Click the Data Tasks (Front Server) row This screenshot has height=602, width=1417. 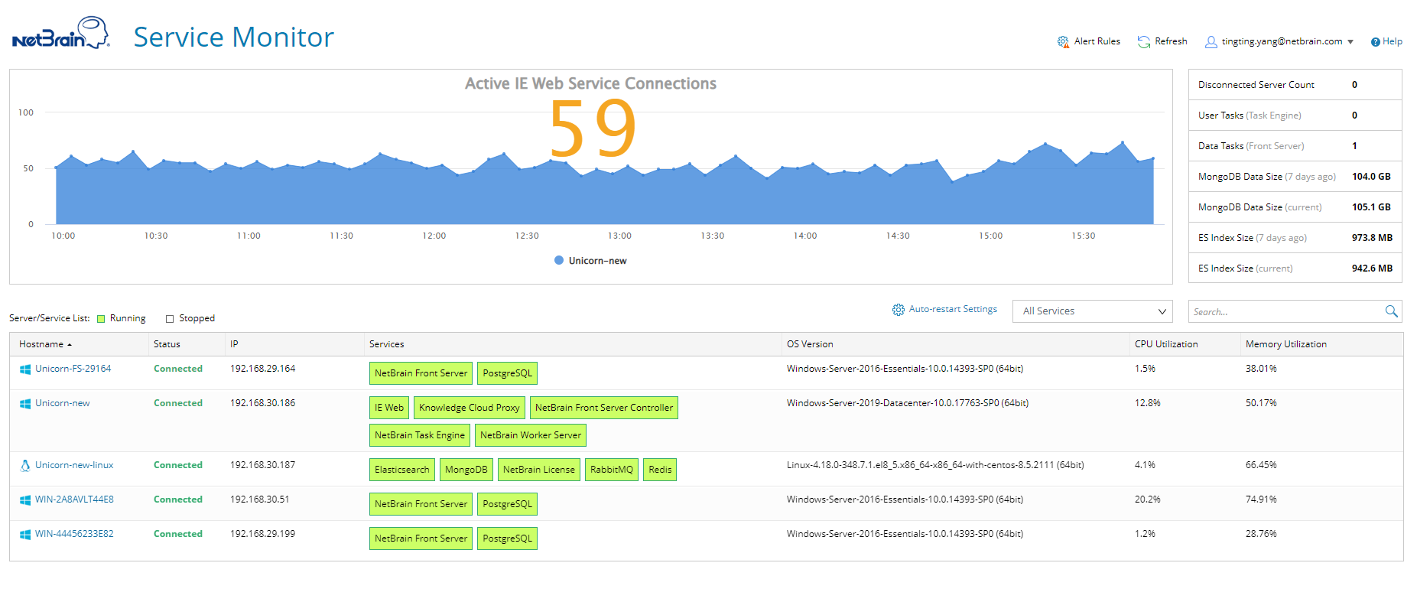(1295, 146)
